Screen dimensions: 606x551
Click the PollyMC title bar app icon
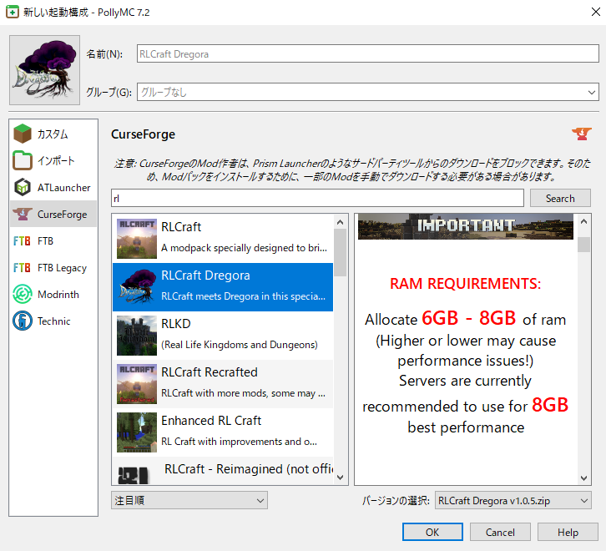13,12
